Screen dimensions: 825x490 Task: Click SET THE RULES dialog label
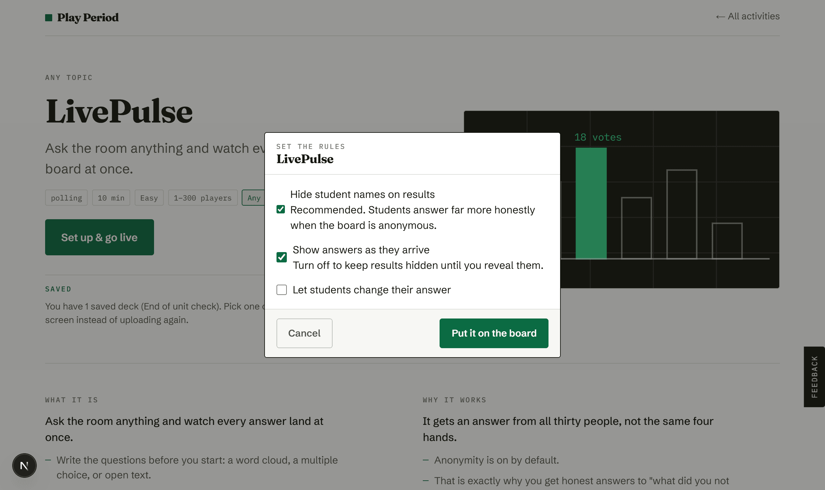coord(311,147)
